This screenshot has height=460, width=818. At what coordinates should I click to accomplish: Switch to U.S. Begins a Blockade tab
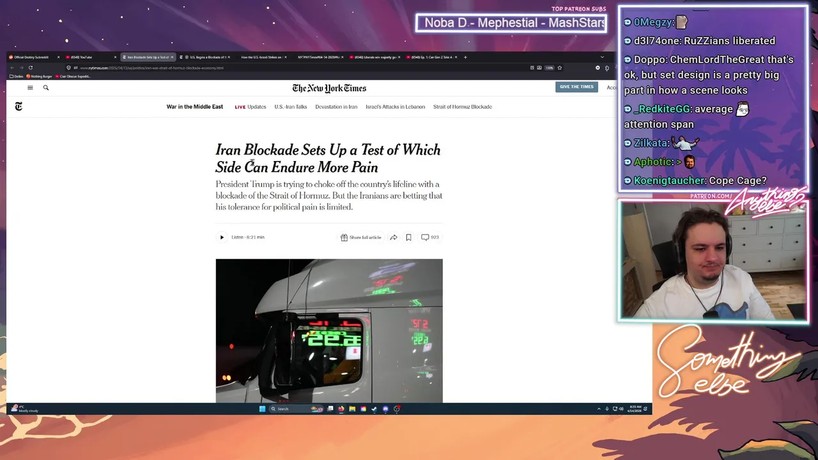point(204,57)
